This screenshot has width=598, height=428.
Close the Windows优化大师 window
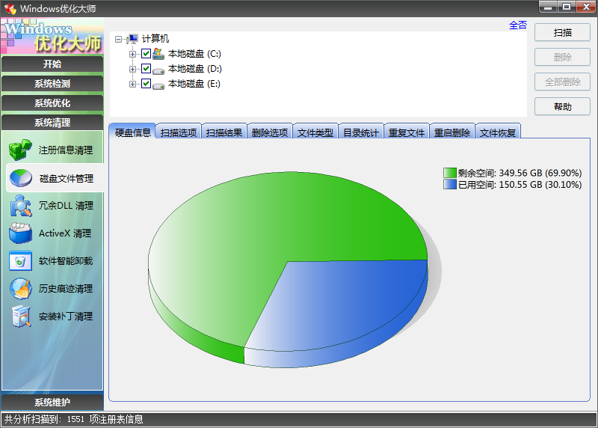(x=586, y=7)
